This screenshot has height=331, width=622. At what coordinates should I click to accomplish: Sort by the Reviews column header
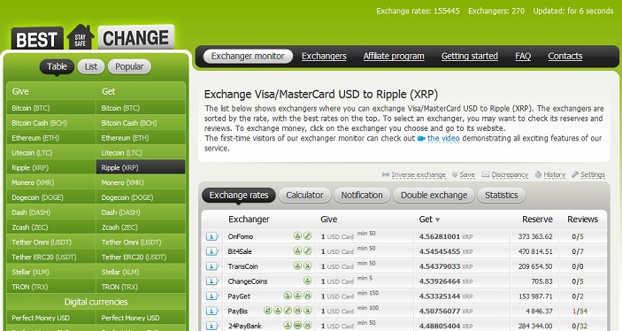click(x=583, y=219)
